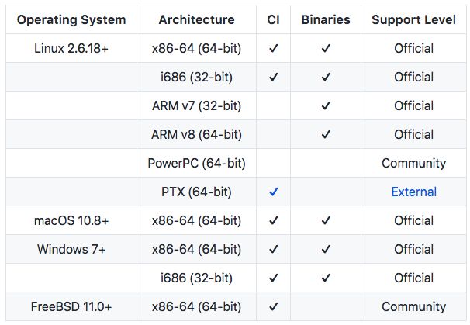Click Binaries checkmark for Linux x86-64 row

[x=326, y=48]
